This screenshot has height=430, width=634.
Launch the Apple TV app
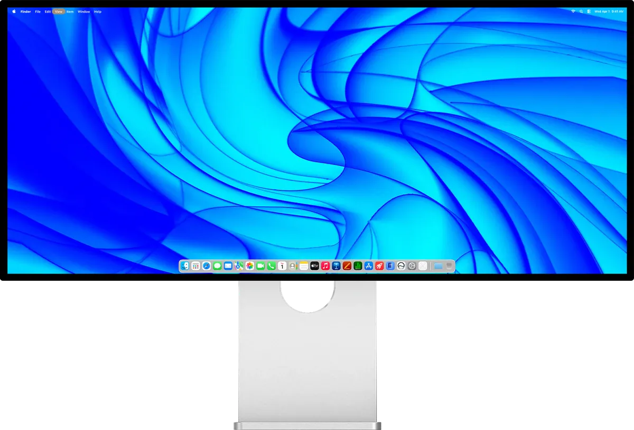pyautogui.click(x=314, y=266)
